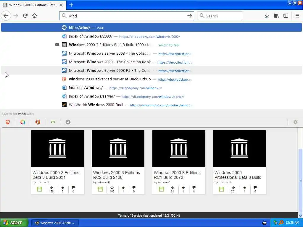This screenshot has height=227, width=303.
Task: Search wind with the green m engine
Action: 53,122
